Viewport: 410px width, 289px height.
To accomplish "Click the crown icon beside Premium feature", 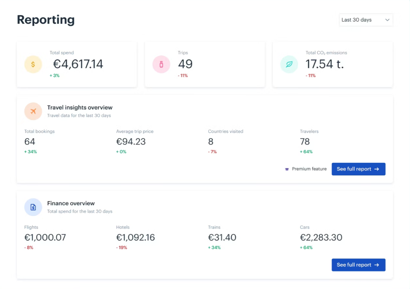I will (286, 169).
